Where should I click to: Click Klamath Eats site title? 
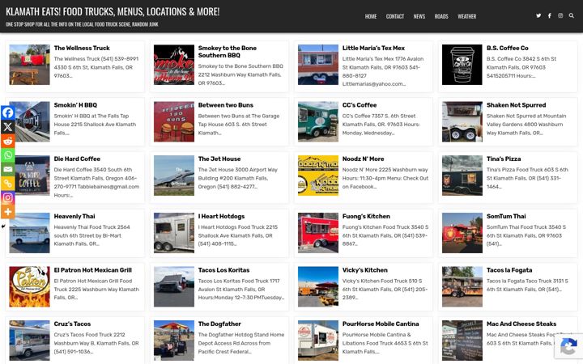click(x=113, y=11)
